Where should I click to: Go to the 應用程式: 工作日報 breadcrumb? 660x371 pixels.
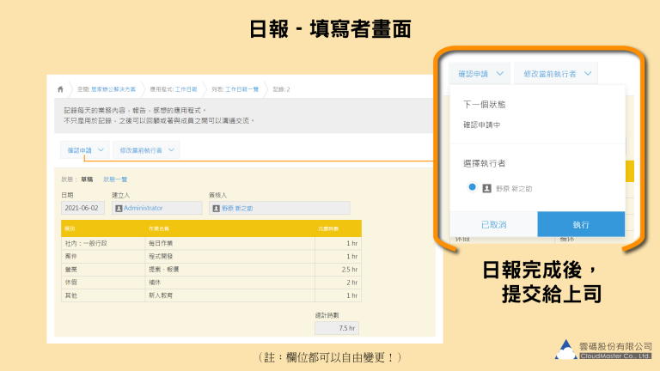(173, 88)
